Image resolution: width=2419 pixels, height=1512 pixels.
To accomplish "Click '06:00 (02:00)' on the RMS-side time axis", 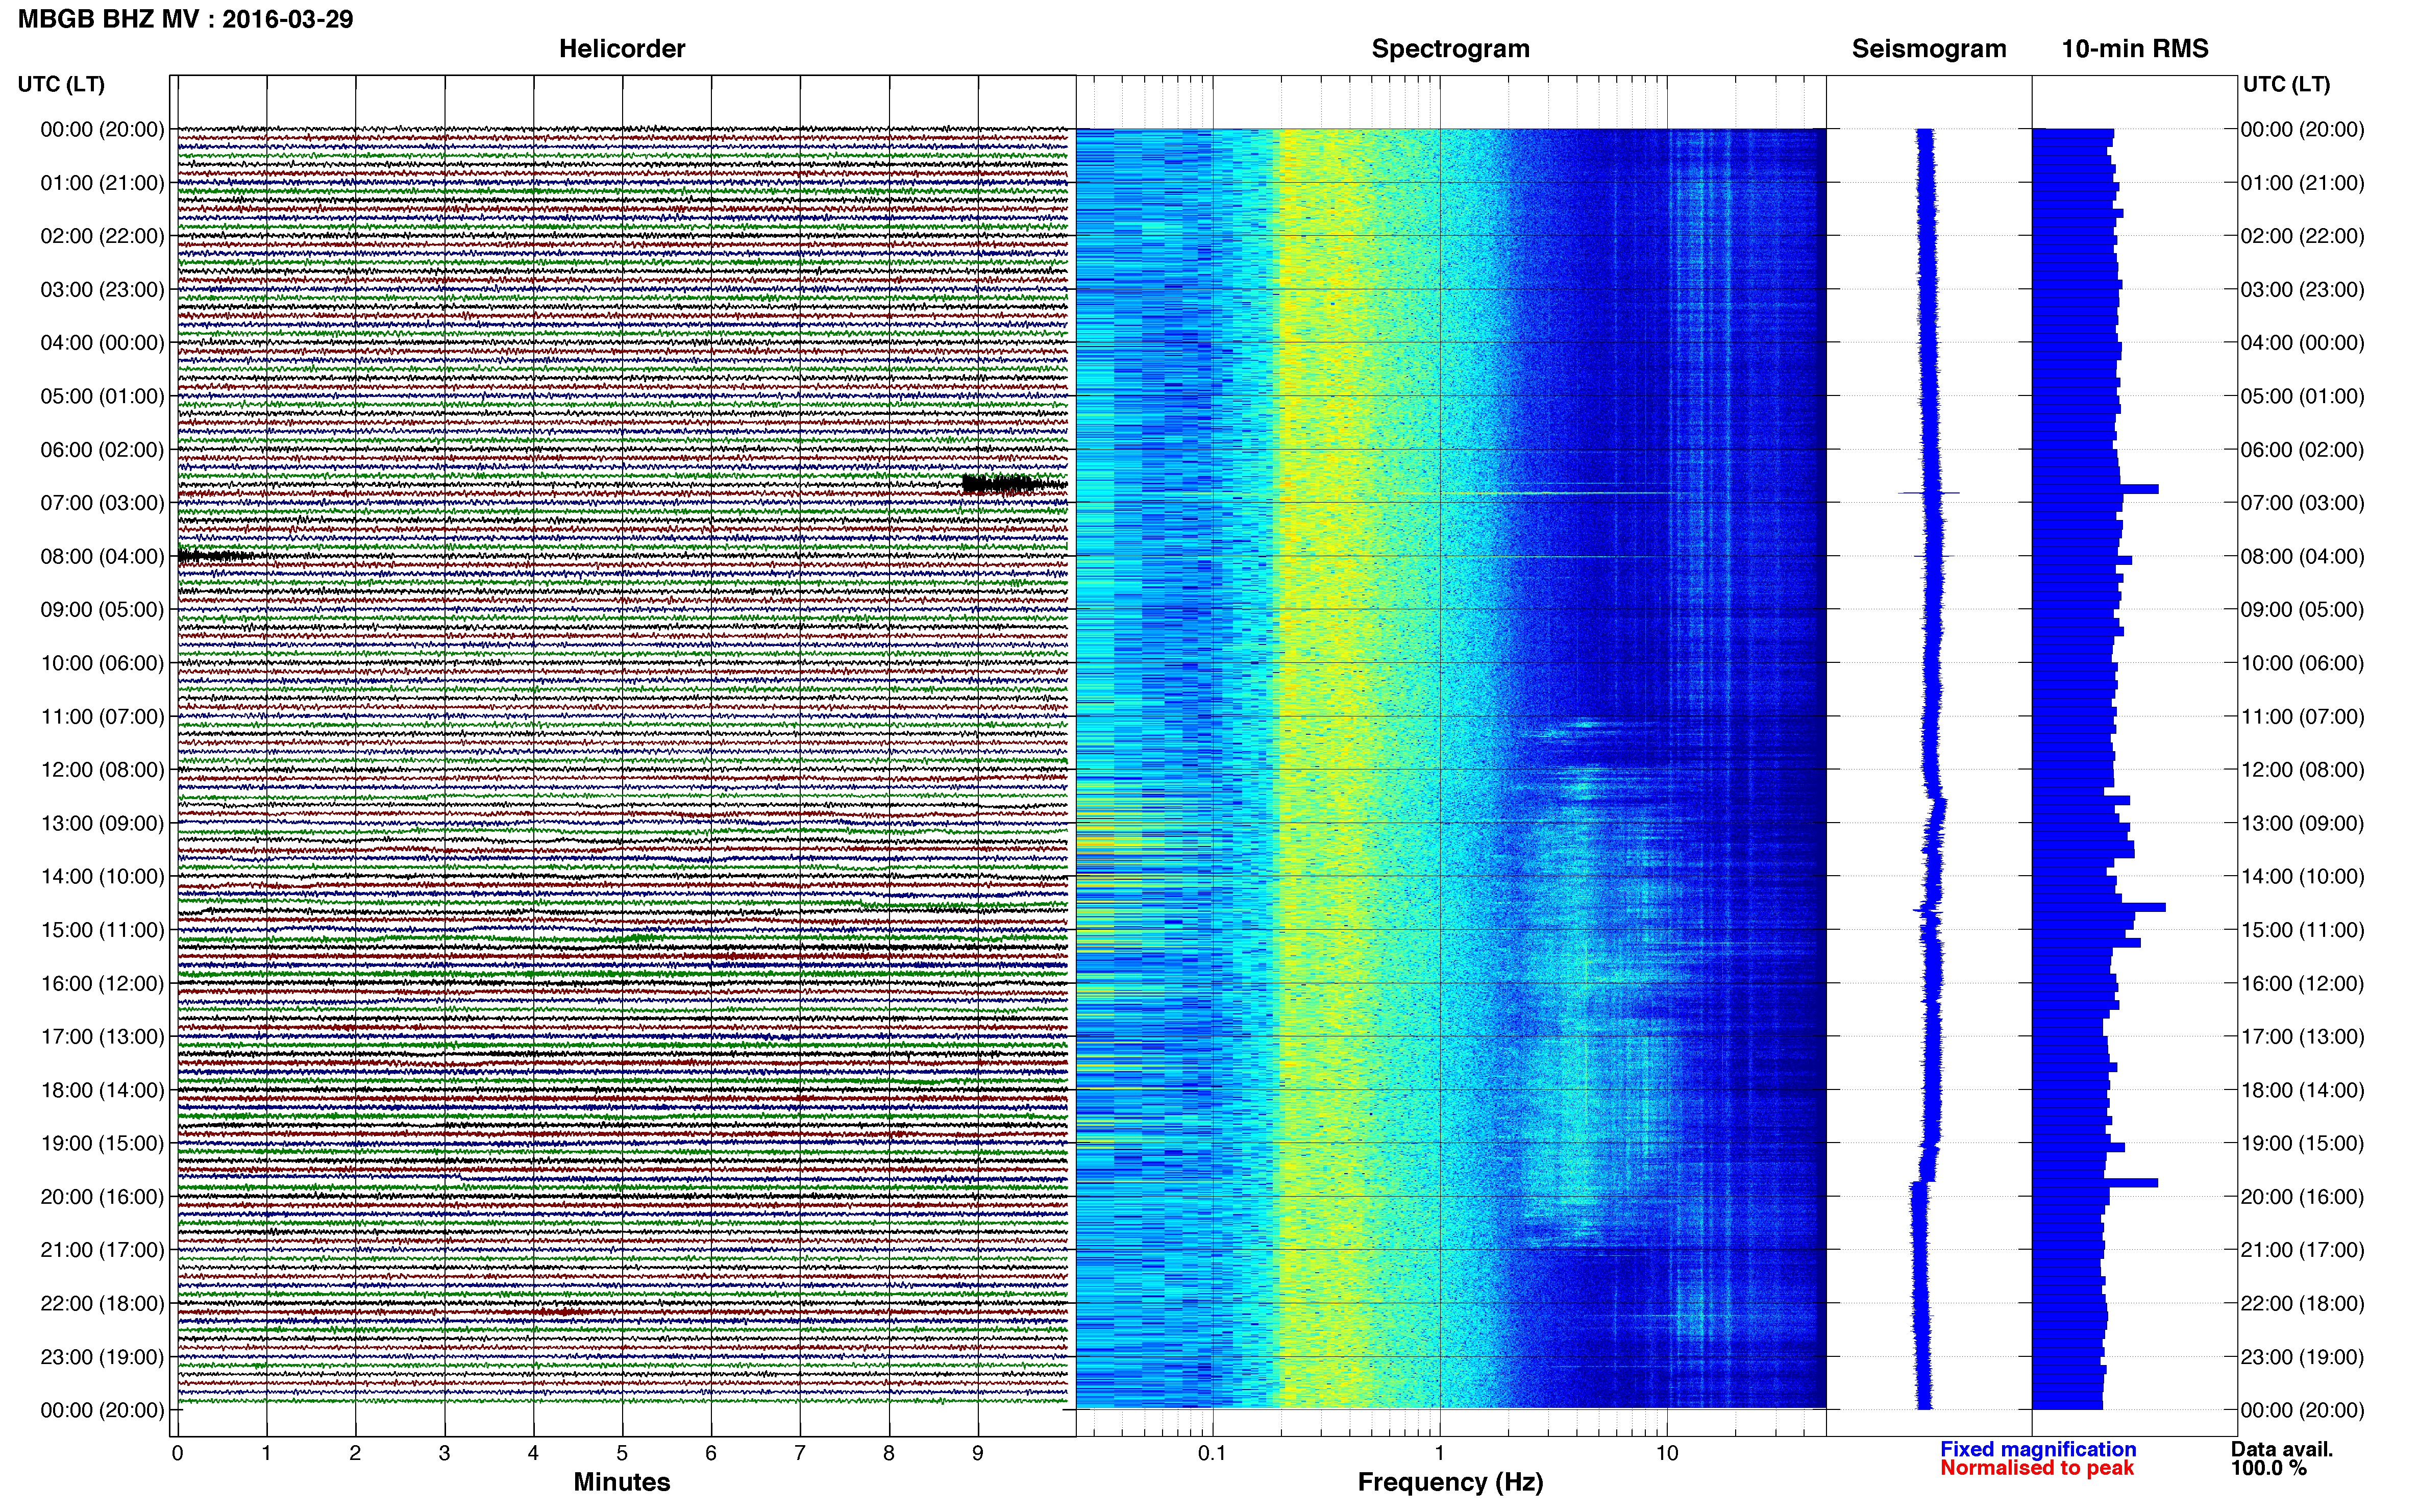I will pyautogui.click(x=2302, y=450).
